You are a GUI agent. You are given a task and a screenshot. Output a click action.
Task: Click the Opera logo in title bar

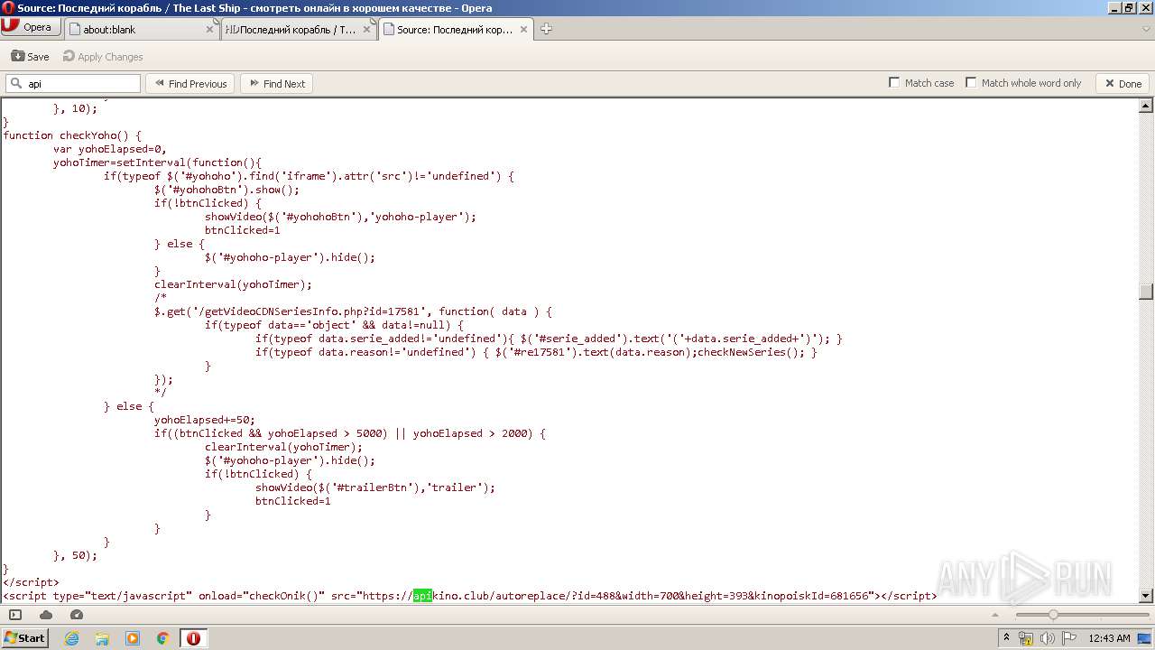pos(8,8)
